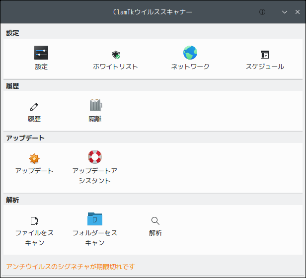Close the ClamTk window

point(298,12)
